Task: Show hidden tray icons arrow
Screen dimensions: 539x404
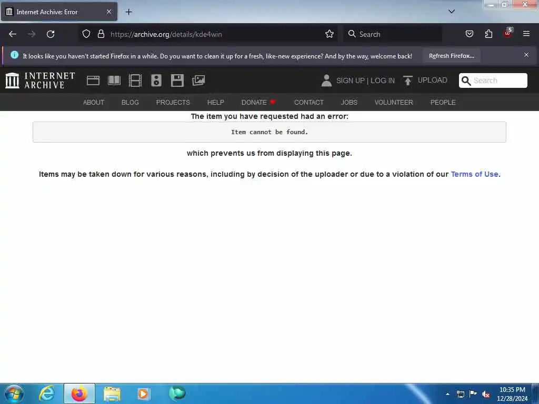Action: click(x=447, y=394)
